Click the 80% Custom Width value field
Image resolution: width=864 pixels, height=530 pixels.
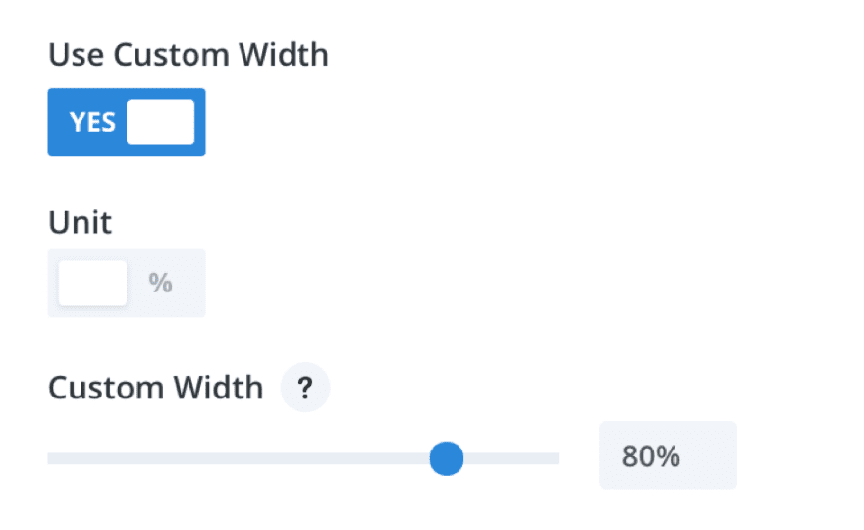668,455
